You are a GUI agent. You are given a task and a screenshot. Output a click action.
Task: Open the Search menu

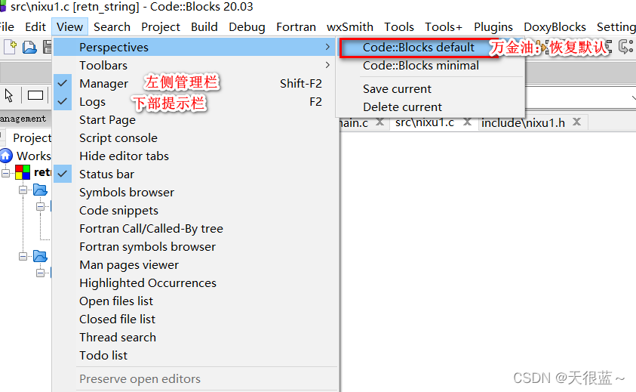(x=112, y=26)
